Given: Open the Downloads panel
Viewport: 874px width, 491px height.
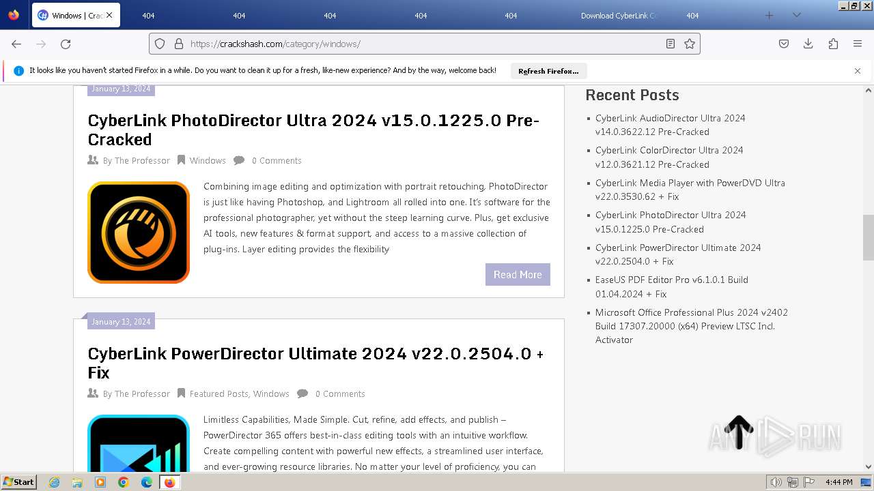Looking at the screenshot, I should click(x=808, y=44).
